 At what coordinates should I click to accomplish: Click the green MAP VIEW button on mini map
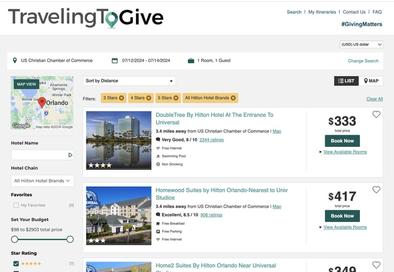pyautogui.click(x=26, y=84)
